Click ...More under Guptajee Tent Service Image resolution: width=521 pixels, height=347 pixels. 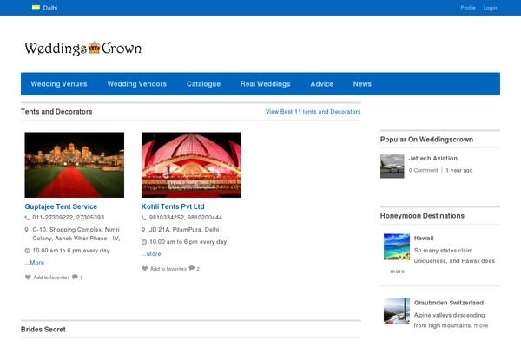[35, 262]
